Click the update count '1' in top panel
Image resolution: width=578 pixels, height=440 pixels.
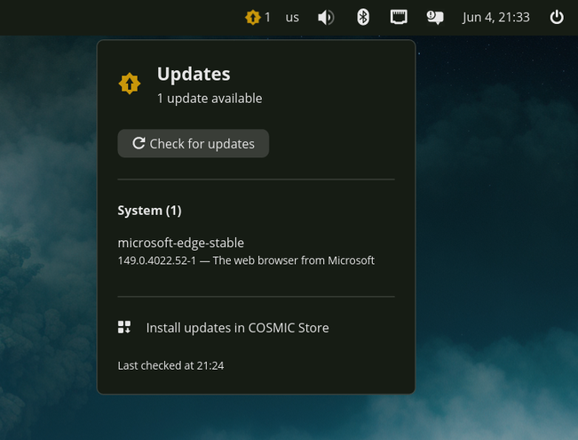(x=267, y=18)
